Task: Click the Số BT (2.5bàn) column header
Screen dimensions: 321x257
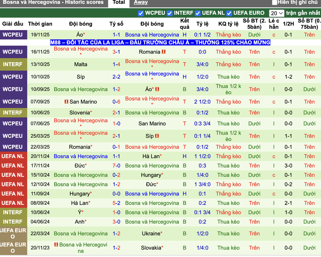Action: (x=254, y=24)
